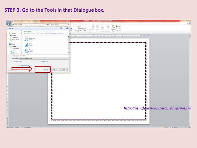Screen dimensions: 197x148
Task: Click the Forward arrow in Save As dialog
Action: pos(11,25)
